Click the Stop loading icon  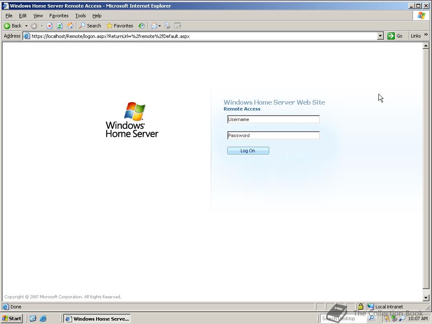[x=50, y=26]
